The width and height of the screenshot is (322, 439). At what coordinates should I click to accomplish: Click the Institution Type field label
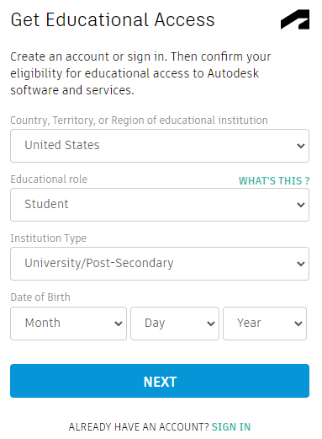49,238
